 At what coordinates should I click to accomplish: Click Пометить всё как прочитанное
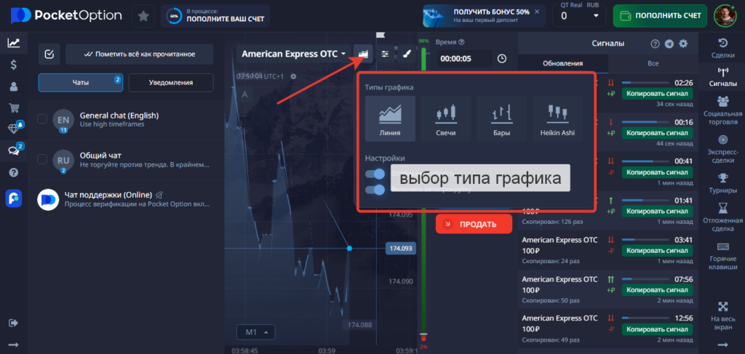[140, 54]
